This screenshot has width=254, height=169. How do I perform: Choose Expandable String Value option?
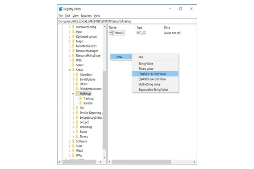[155, 89]
